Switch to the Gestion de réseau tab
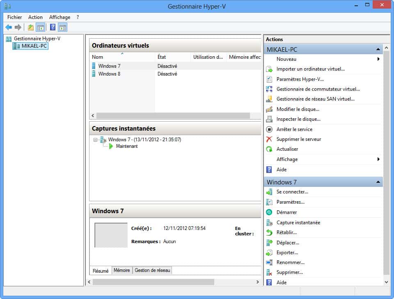 153,270
